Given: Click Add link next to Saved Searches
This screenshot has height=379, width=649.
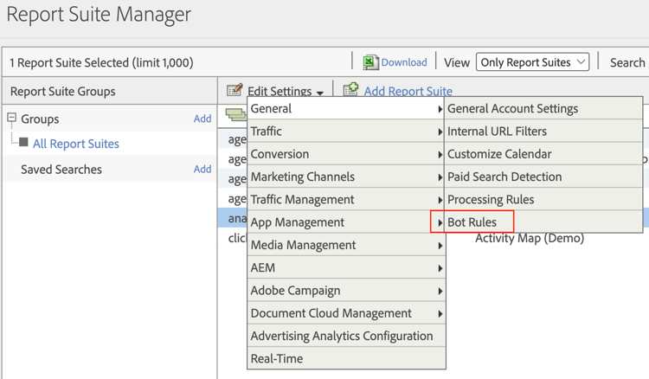Looking at the screenshot, I should click(202, 170).
